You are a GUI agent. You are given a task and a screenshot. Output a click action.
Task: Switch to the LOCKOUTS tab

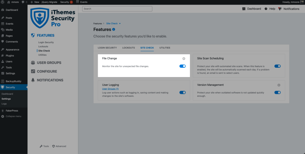(129, 48)
